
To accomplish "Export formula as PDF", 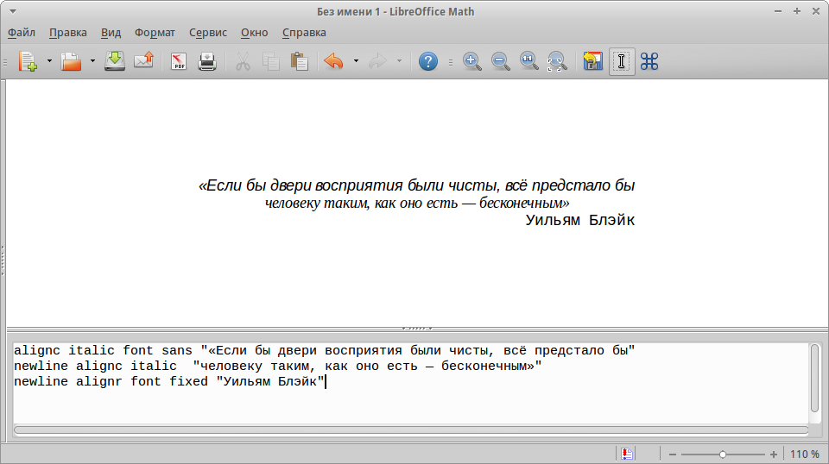I will tap(179, 61).
